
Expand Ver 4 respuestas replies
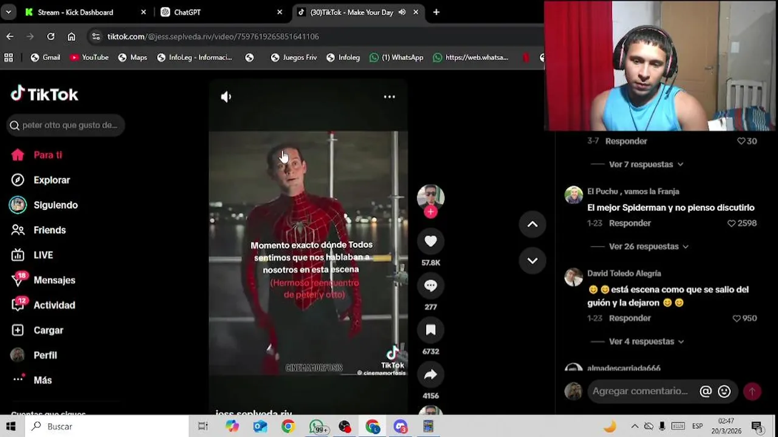(645, 341)
